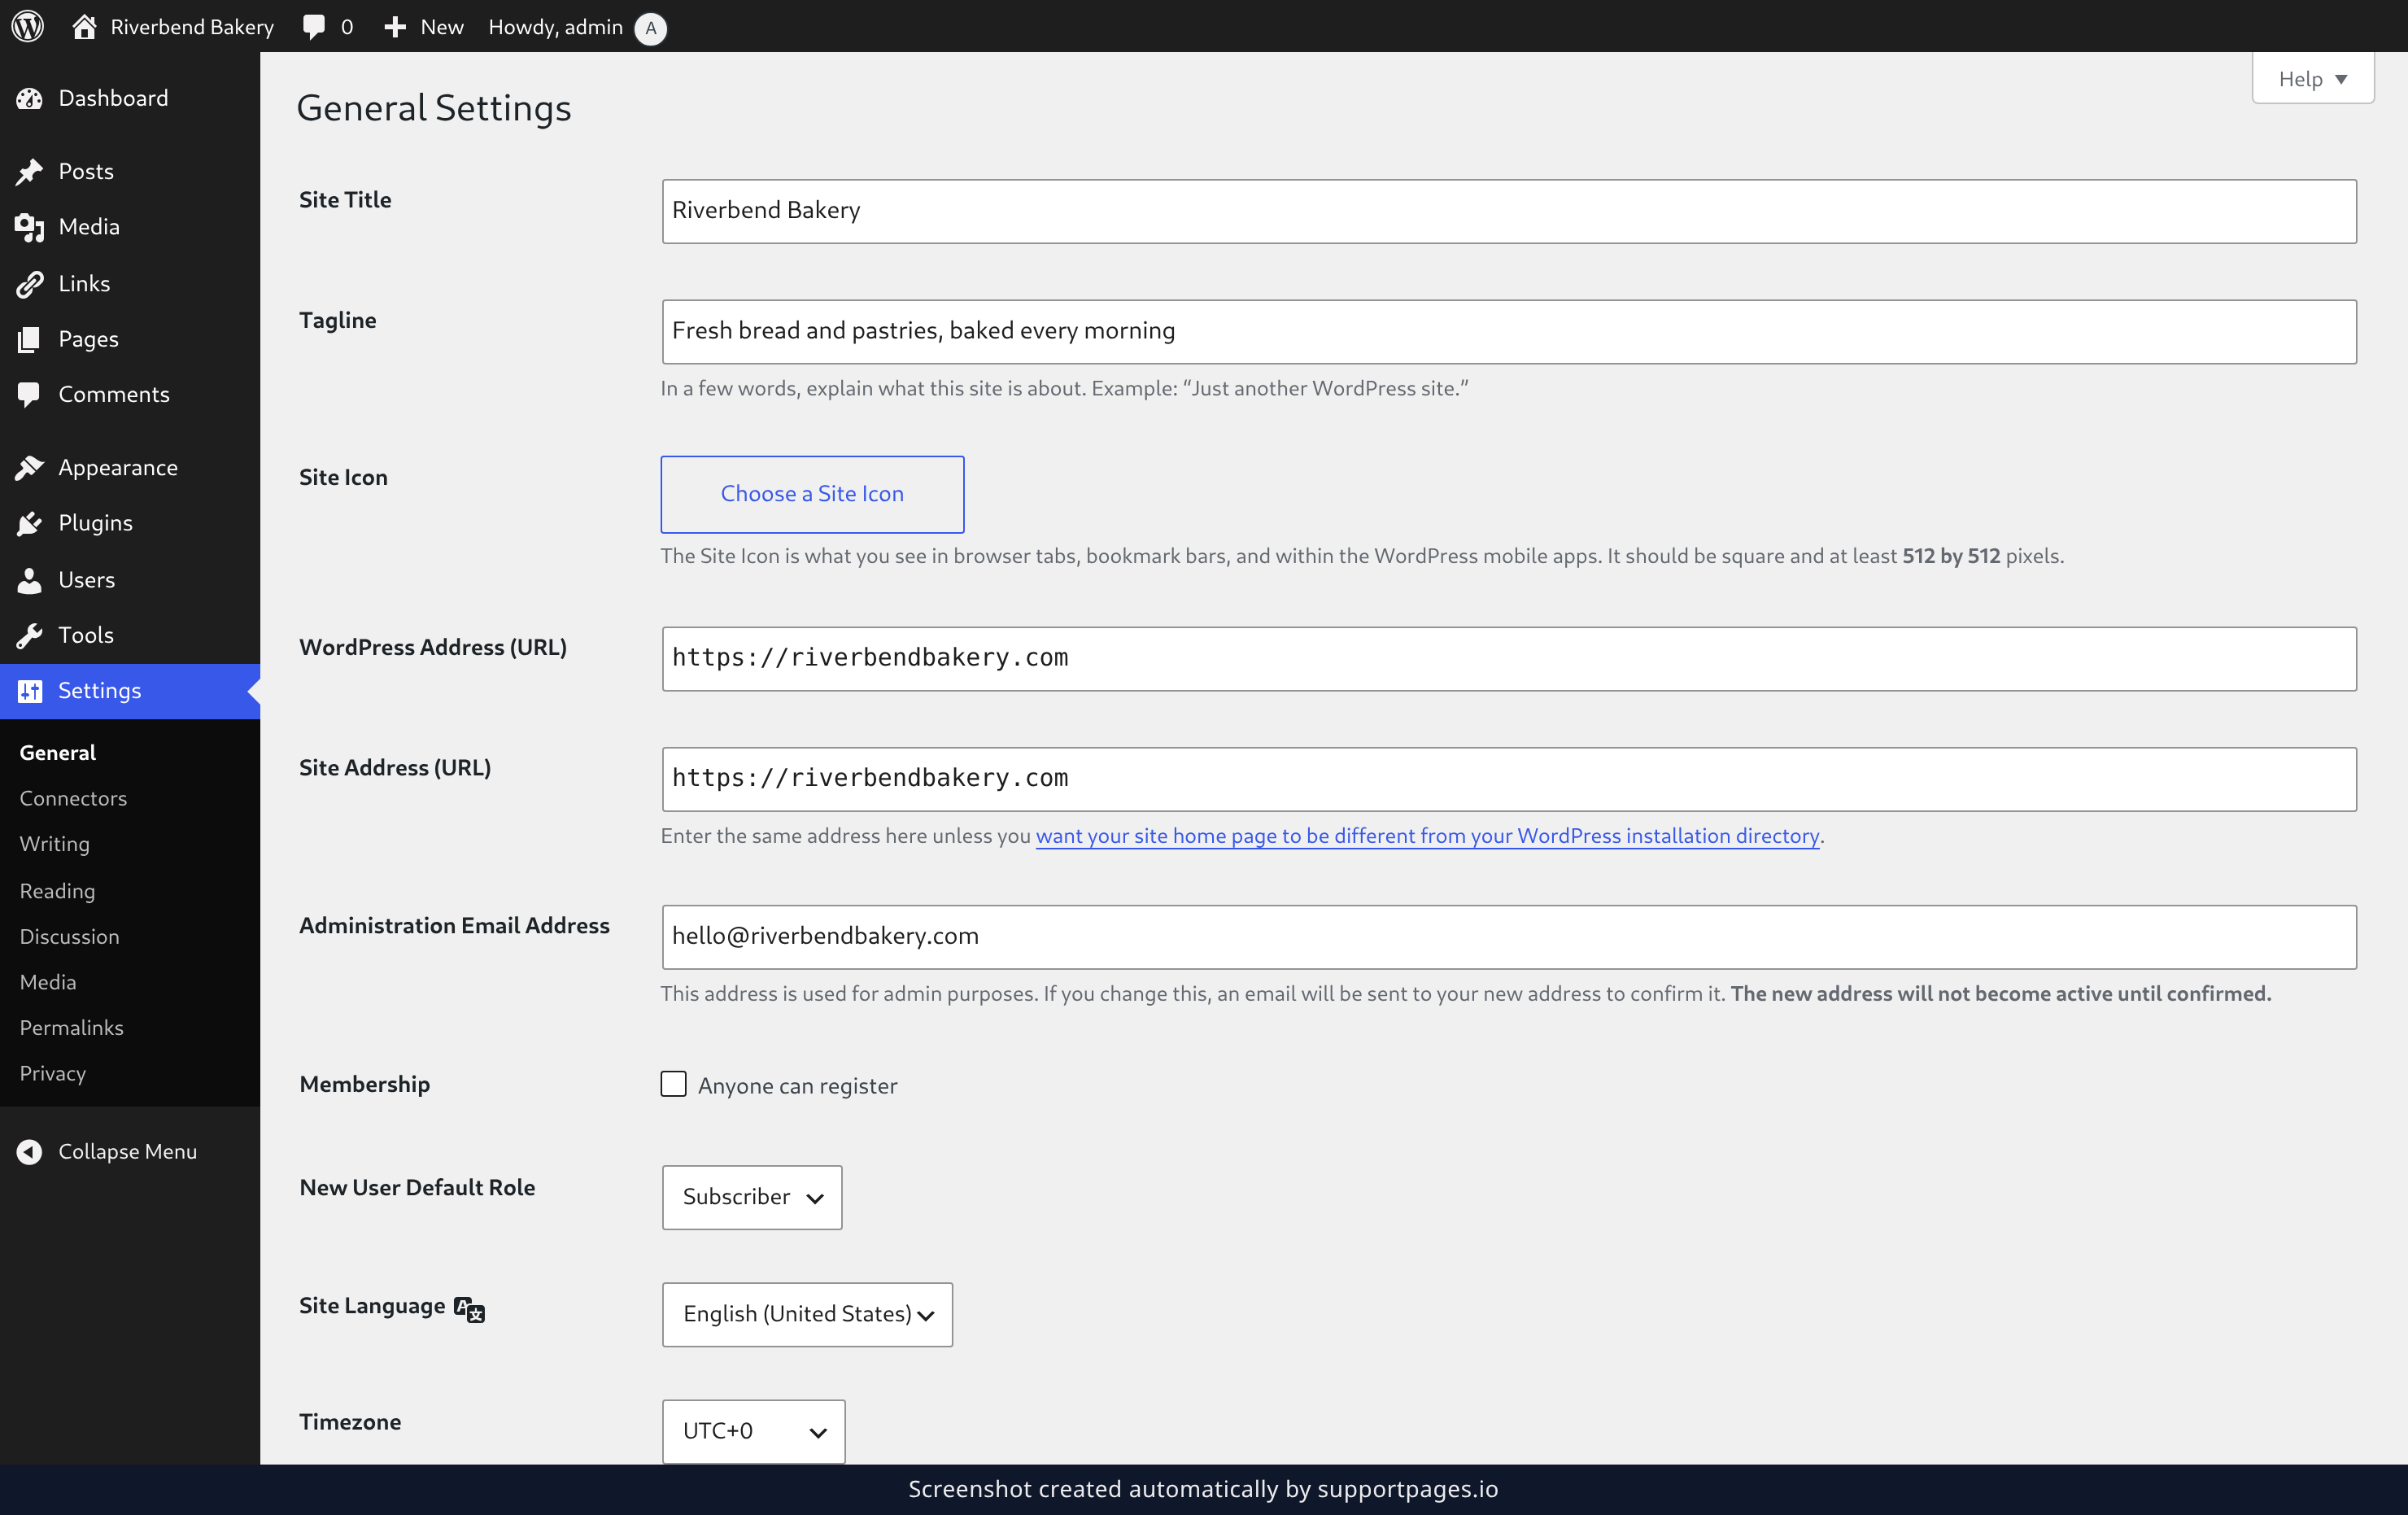Open the Site Language dropdown
2408x1515 pixels.
807,1314
